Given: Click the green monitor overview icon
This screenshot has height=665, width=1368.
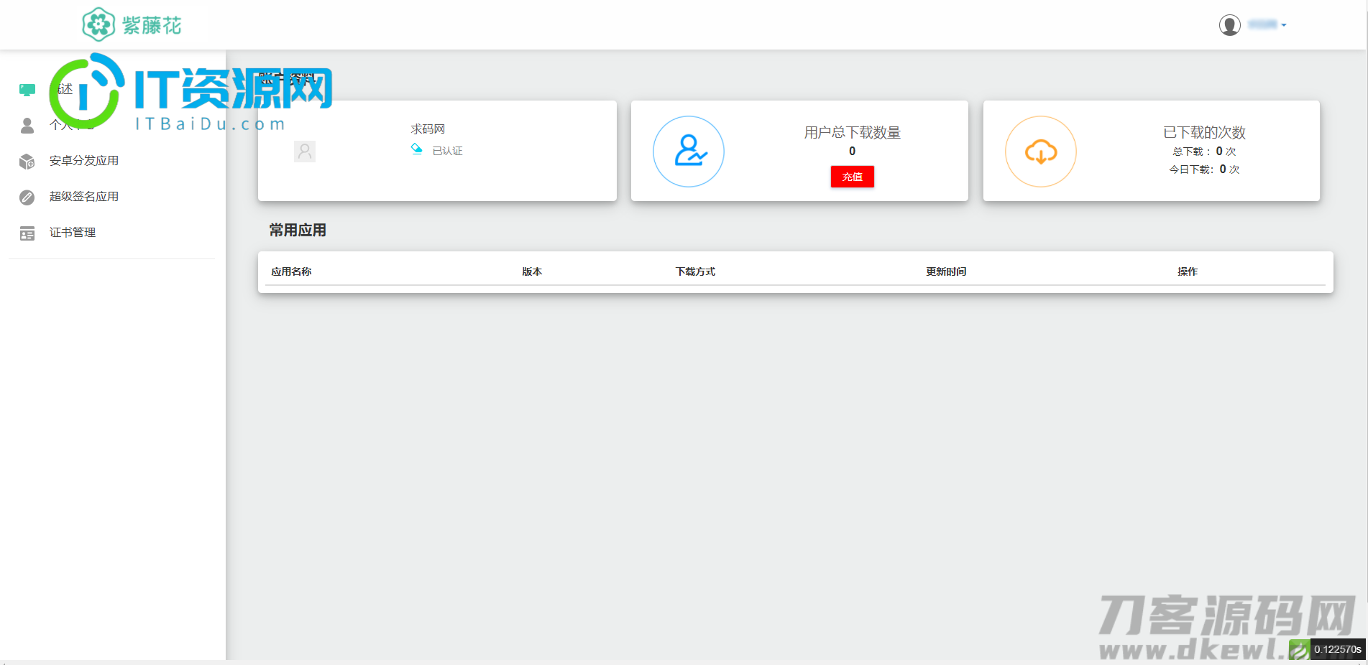Looking at the screenshot, I should [27, 90].
